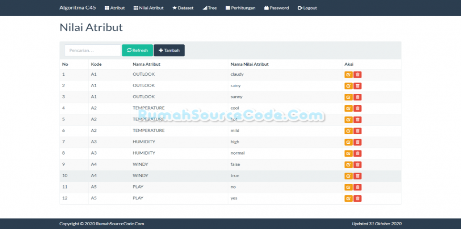Click the Tambah button
The width and height of the screenshot is (461, 229).
click(169, 50)
